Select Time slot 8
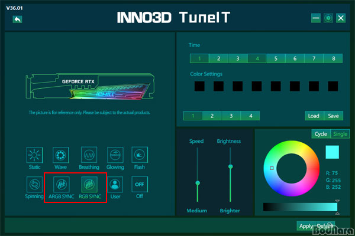Image resolution: width=355 pixels, height=236 pixels. [333, 58]
